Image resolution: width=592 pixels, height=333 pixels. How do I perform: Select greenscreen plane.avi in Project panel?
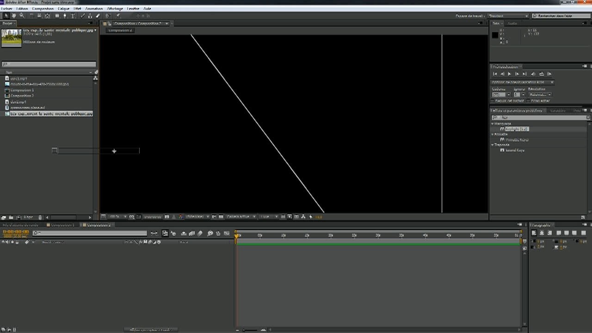tap(27, 107)
